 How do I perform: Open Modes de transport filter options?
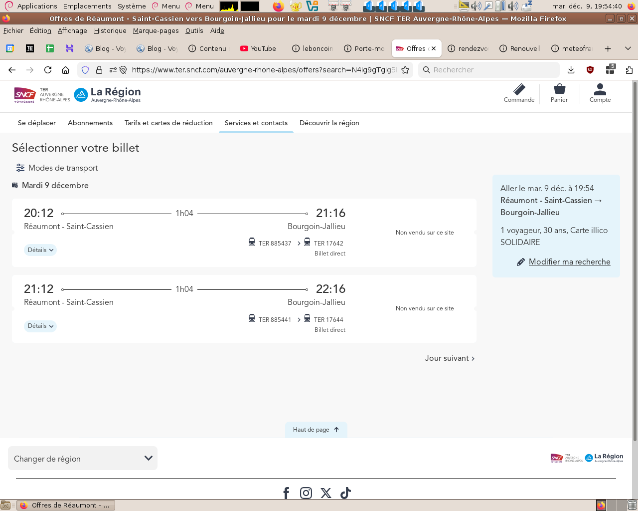coord(57,168)
